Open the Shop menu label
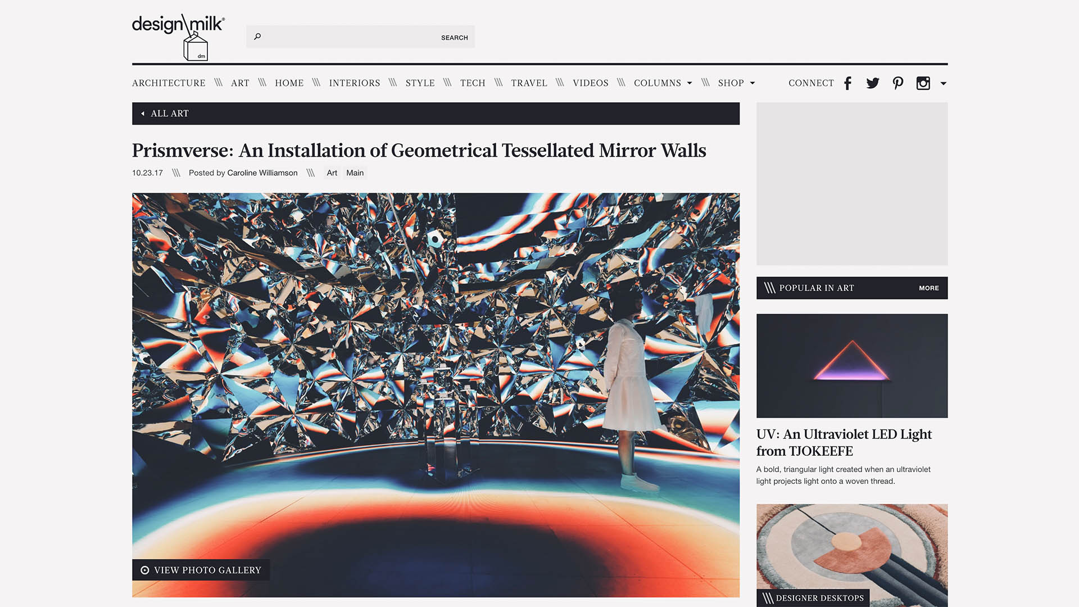 731,83
